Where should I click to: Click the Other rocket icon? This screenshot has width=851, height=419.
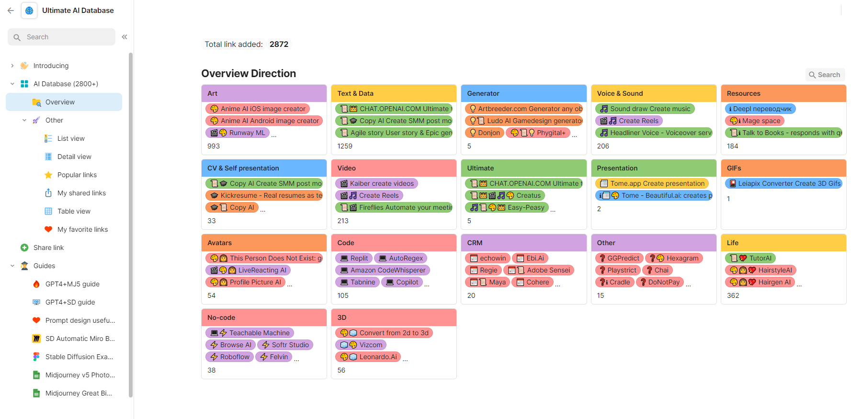point(36,120)
